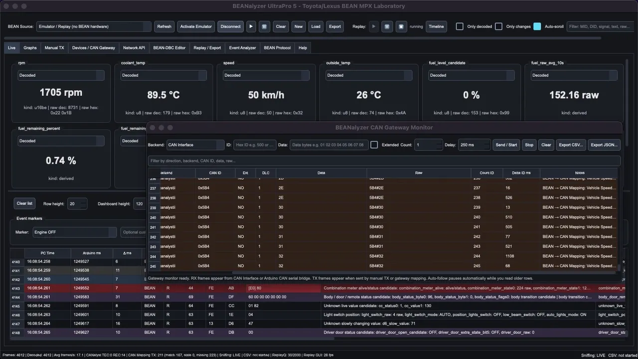Click the Replay stop icon
The width and height of the screenshot is (638, 359).
(401, 26)
